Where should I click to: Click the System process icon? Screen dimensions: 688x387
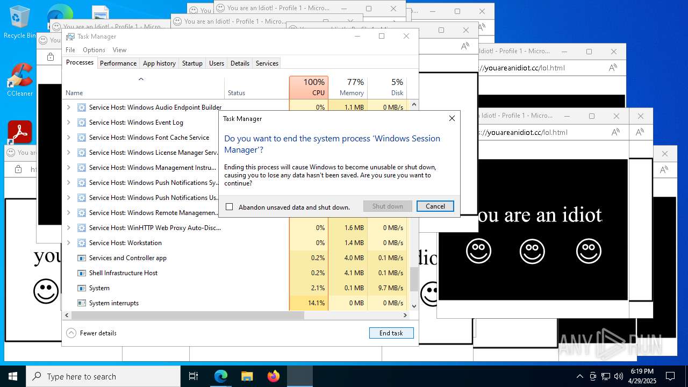(x=82, y=288)
